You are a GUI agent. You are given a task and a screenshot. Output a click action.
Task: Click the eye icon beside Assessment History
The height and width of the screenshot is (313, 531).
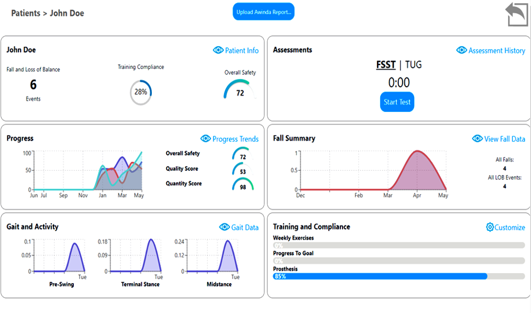coord(461,50)
